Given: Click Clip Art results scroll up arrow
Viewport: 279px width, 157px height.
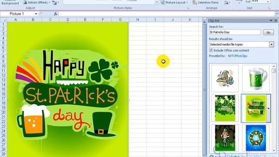Looking at the screenshot, I should 274,66.
